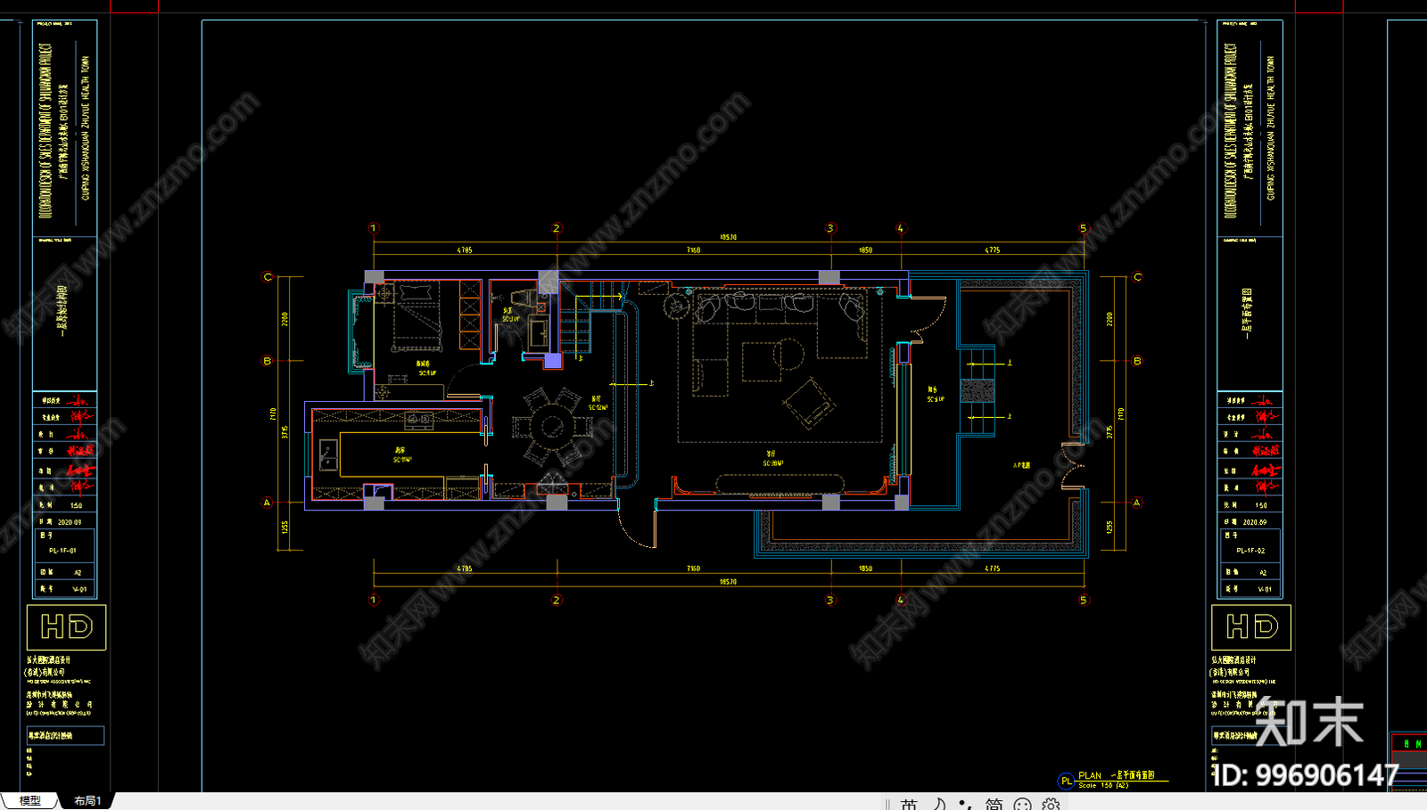Select the round dining table in plan

point(554,427)
